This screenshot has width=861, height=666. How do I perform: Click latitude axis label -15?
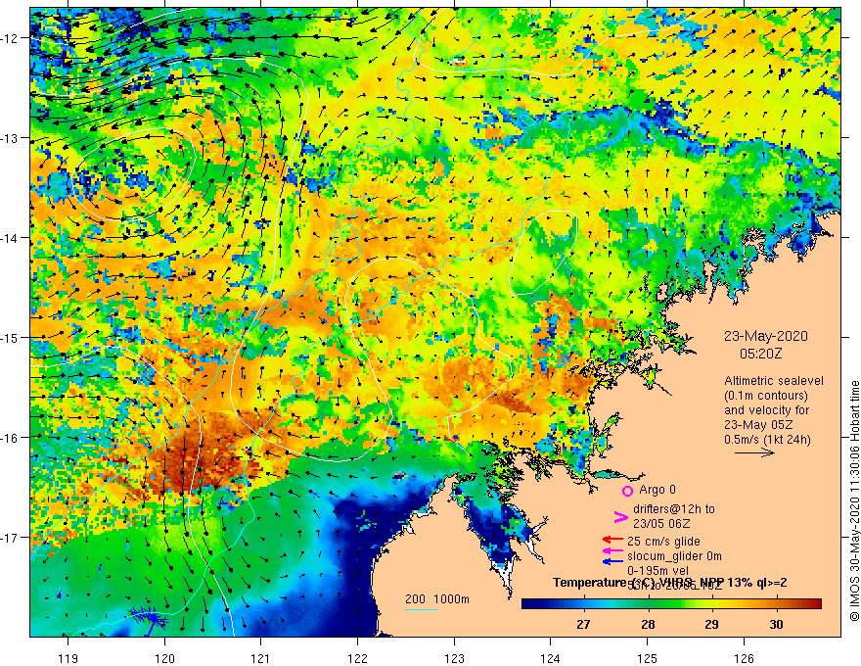coord(10,337)
